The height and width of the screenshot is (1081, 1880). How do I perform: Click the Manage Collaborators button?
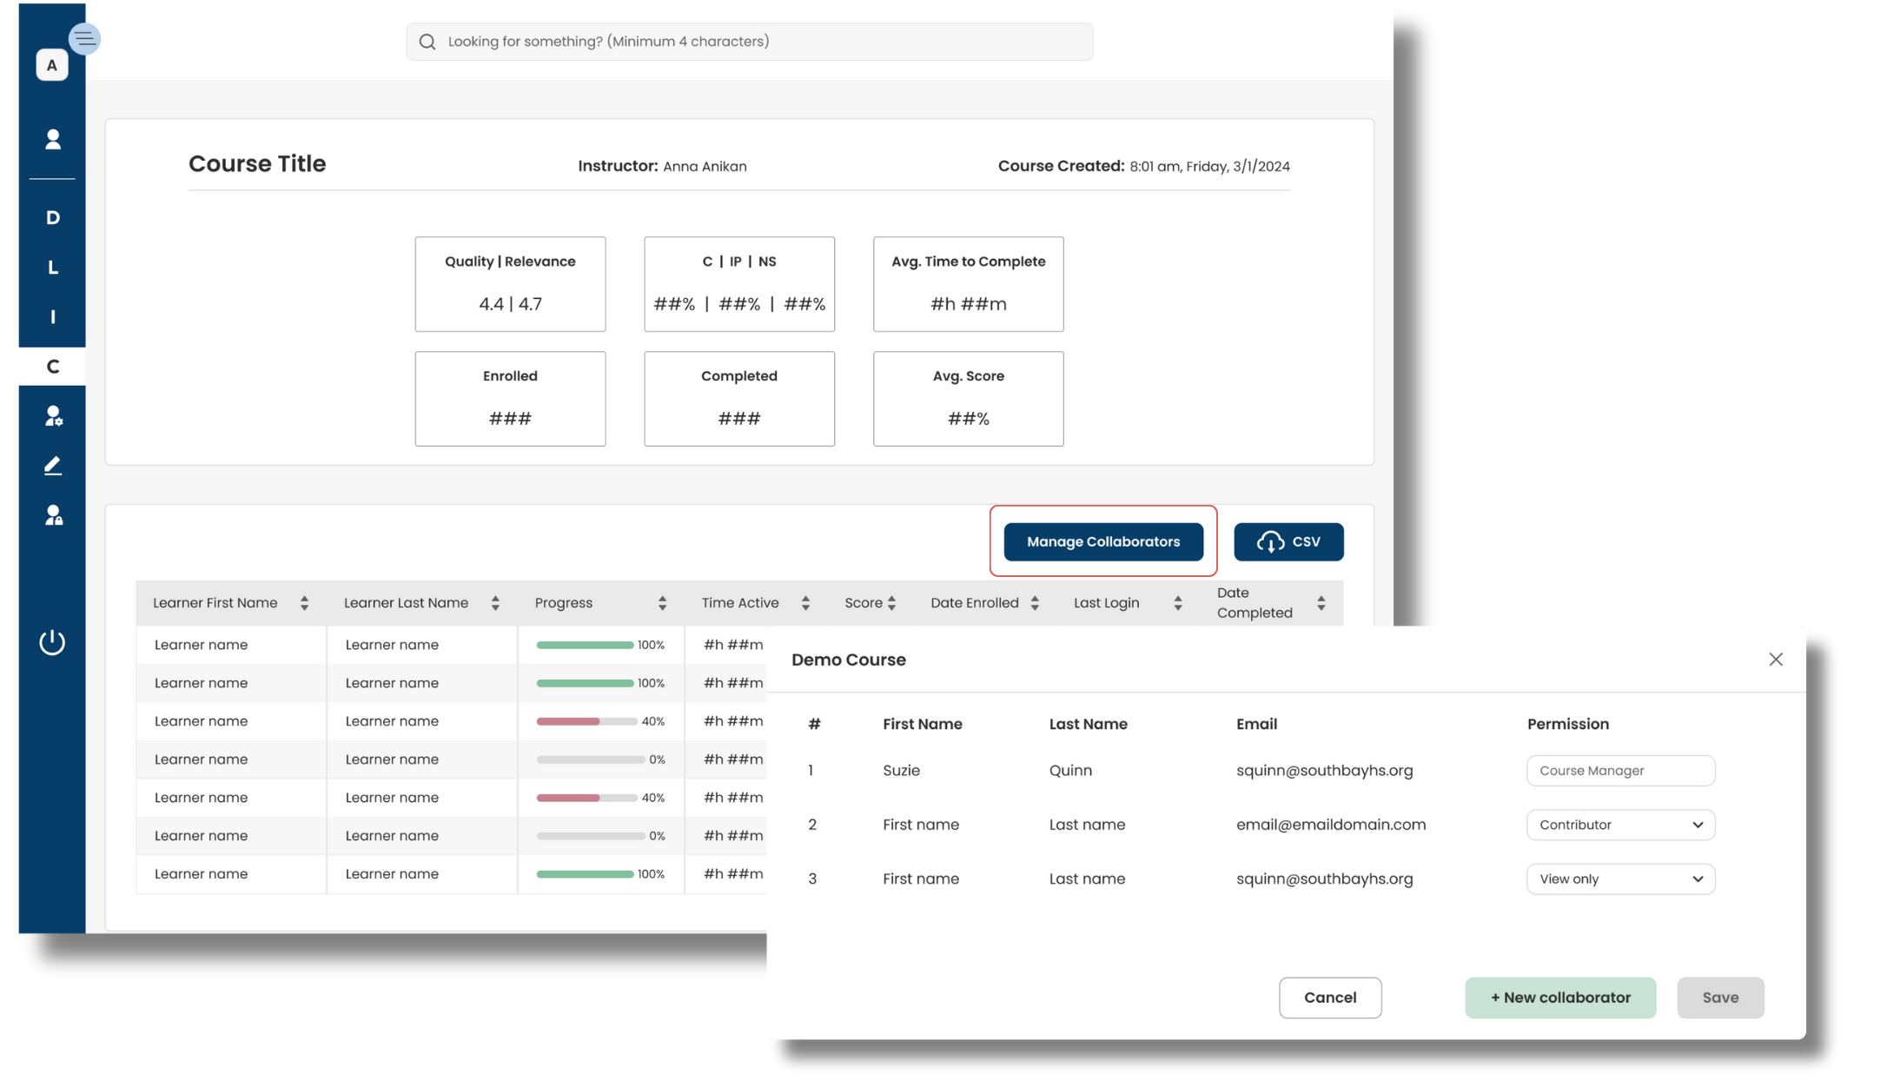(x=1102, y=541)
